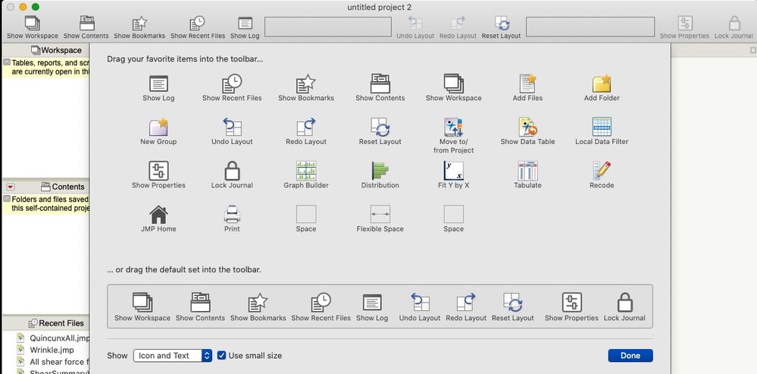Click Show Recent Files in the default set strip

321,306
